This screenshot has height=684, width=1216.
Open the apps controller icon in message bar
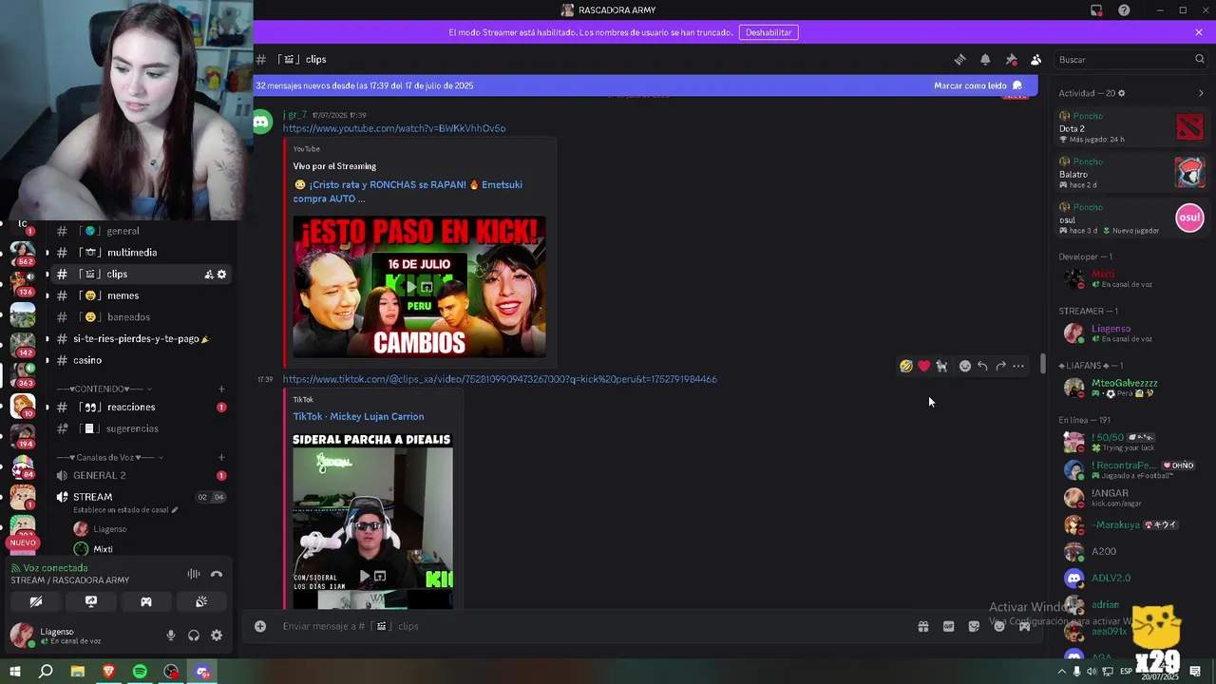click(1024, 626)
